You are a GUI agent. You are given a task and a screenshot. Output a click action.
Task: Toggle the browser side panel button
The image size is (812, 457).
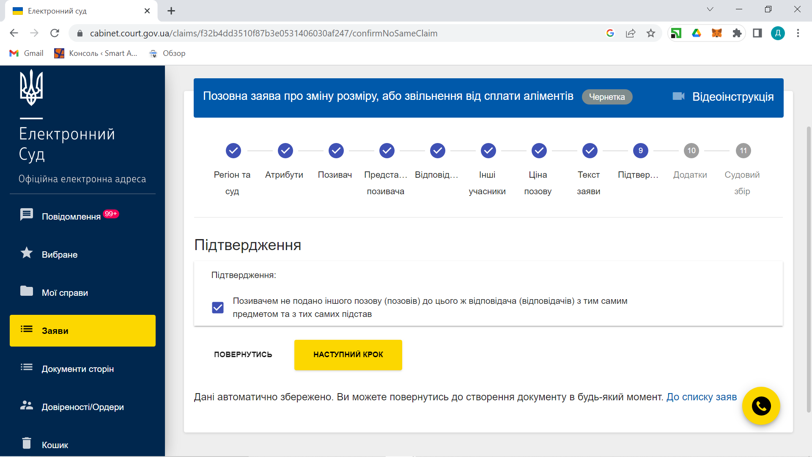tap(757, 33)
